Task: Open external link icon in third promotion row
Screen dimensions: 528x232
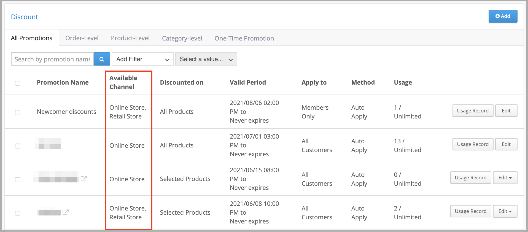Action: coord(84,179)
